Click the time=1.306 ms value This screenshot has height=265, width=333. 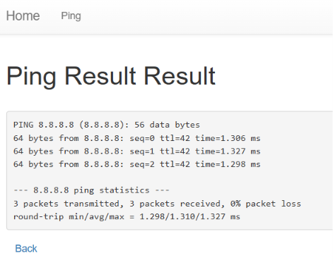228,138
